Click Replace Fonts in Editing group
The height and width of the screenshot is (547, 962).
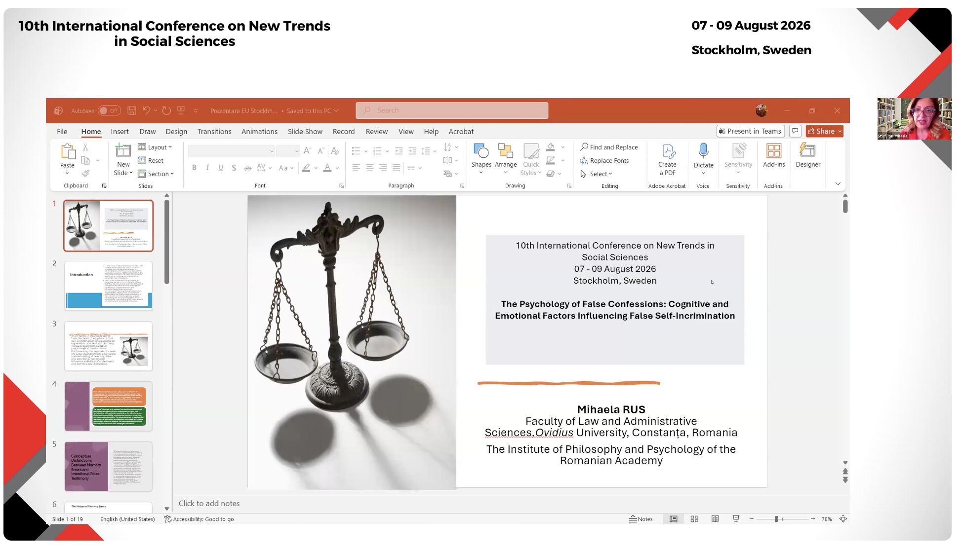pyautogui.click(x=604, y=160)
